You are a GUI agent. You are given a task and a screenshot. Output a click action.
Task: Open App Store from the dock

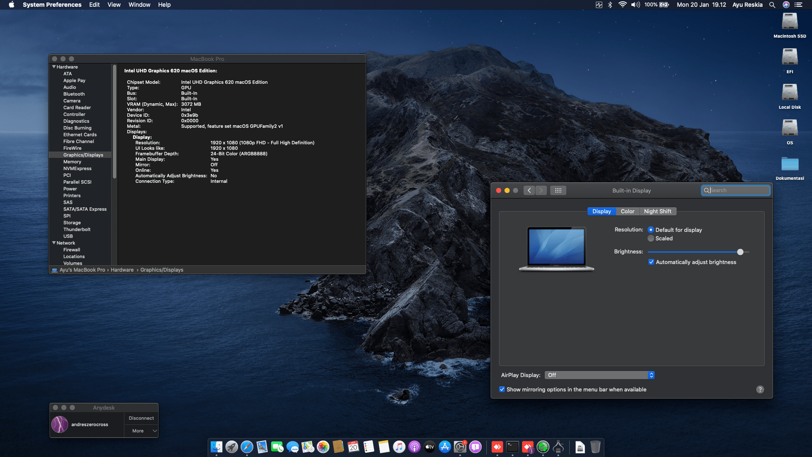(445, 447)
